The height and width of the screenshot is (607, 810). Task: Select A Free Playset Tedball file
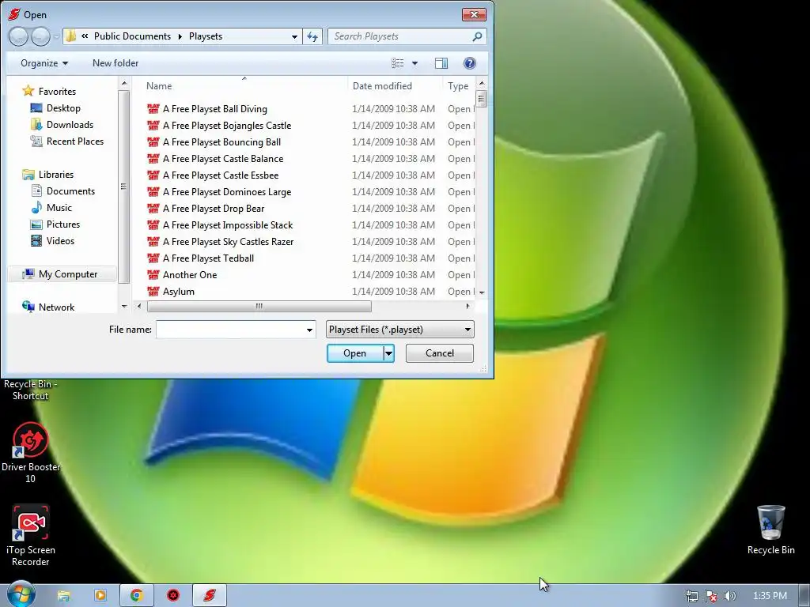(200, 258)
